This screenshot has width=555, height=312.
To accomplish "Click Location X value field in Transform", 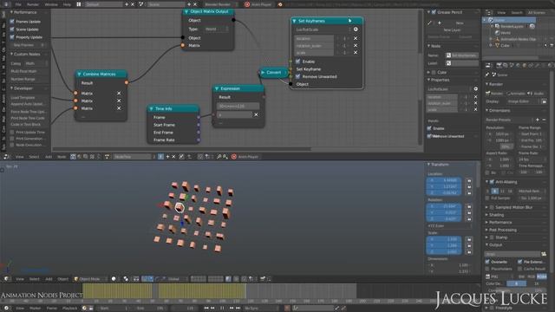I will pos(444,180).
